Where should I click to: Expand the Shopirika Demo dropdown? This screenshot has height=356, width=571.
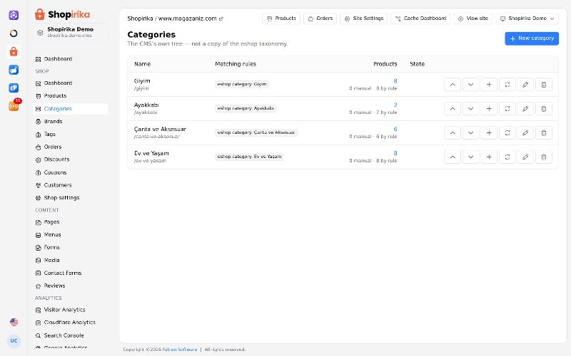point(527,19)
